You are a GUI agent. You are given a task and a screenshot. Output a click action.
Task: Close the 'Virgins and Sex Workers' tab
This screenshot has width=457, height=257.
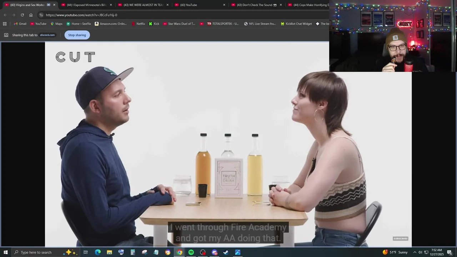pyautogui.click(x=54, y=5)
